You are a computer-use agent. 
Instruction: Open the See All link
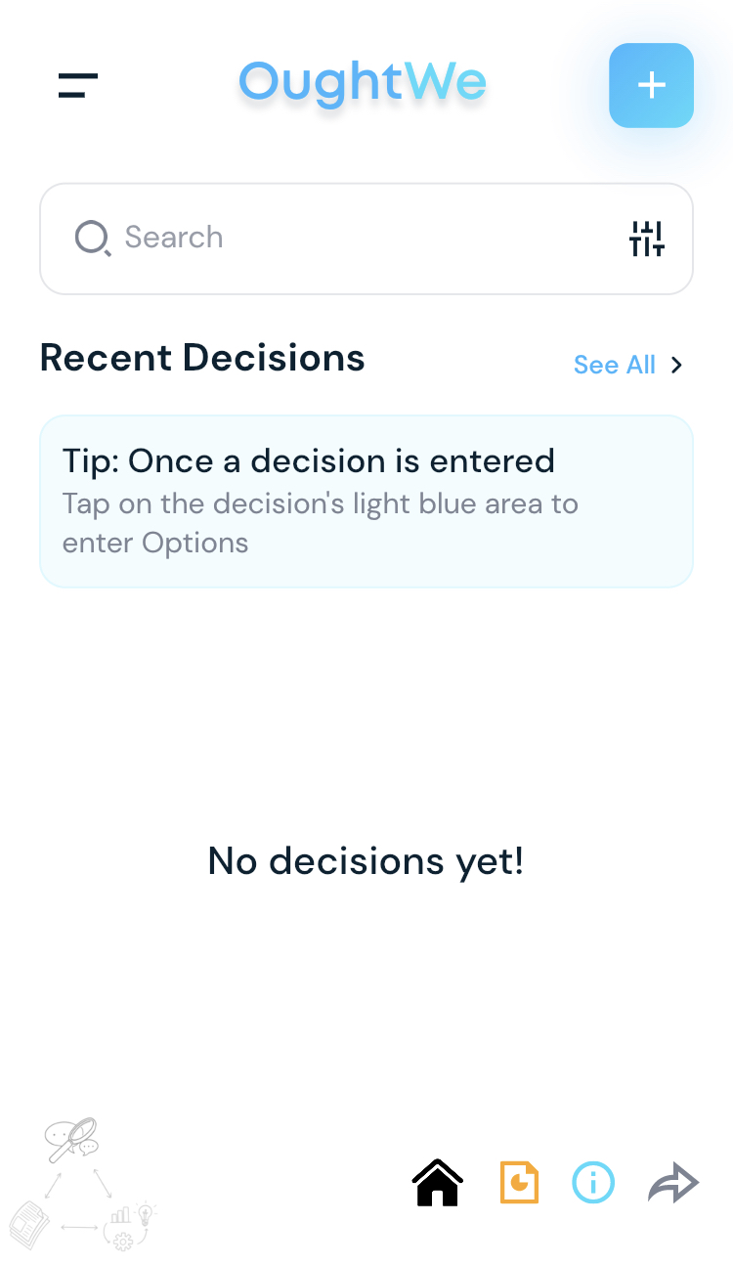[x=614, y=365]
